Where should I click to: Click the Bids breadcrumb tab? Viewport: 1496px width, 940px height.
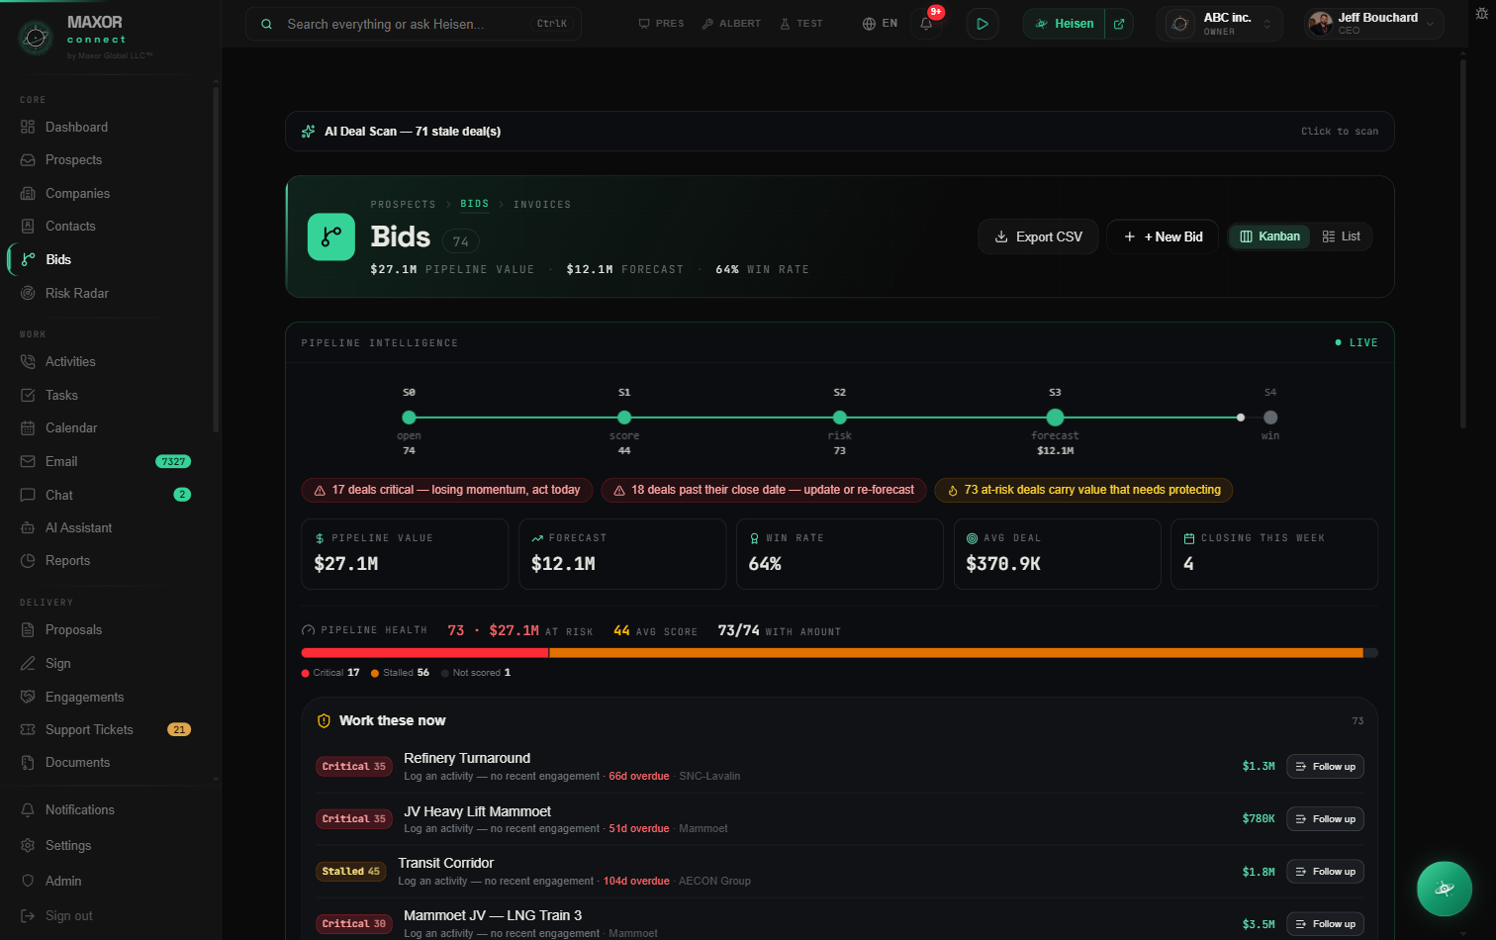click(474, 204)
